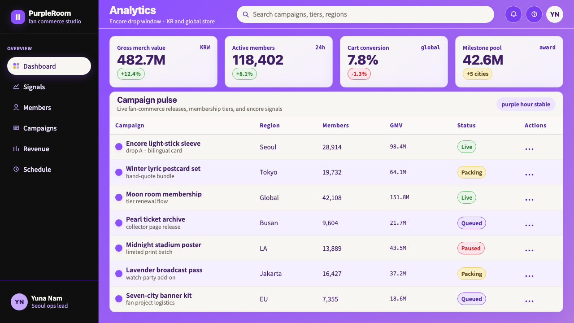Open actions menu for Lavender broadcast pass
This screenshot has height=323, width=574.
tap(529, 276)
